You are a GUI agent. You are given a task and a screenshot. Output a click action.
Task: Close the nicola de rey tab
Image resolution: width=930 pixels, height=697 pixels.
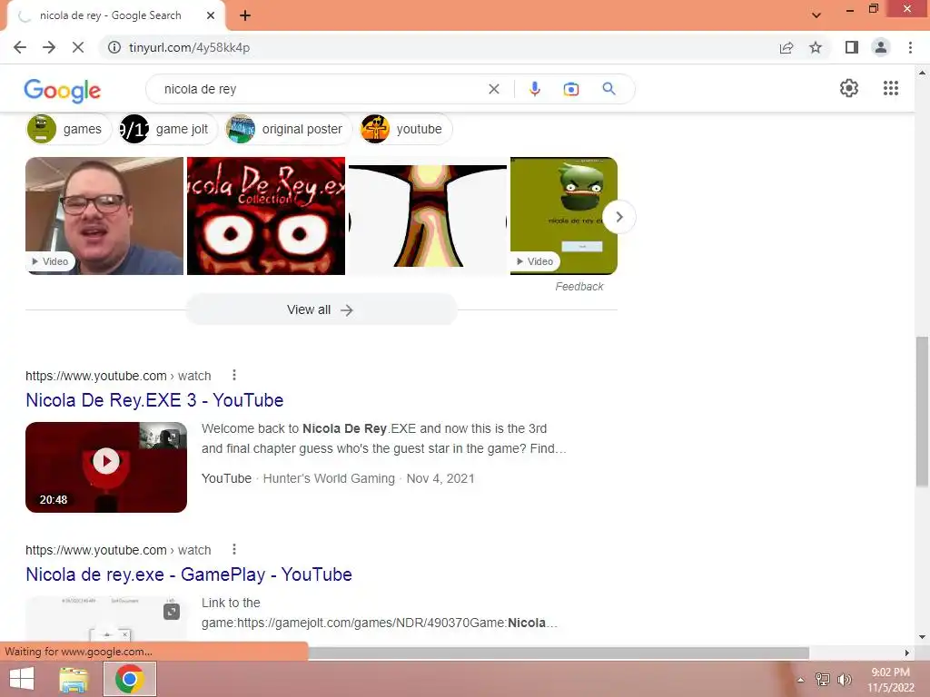(211, 15)
